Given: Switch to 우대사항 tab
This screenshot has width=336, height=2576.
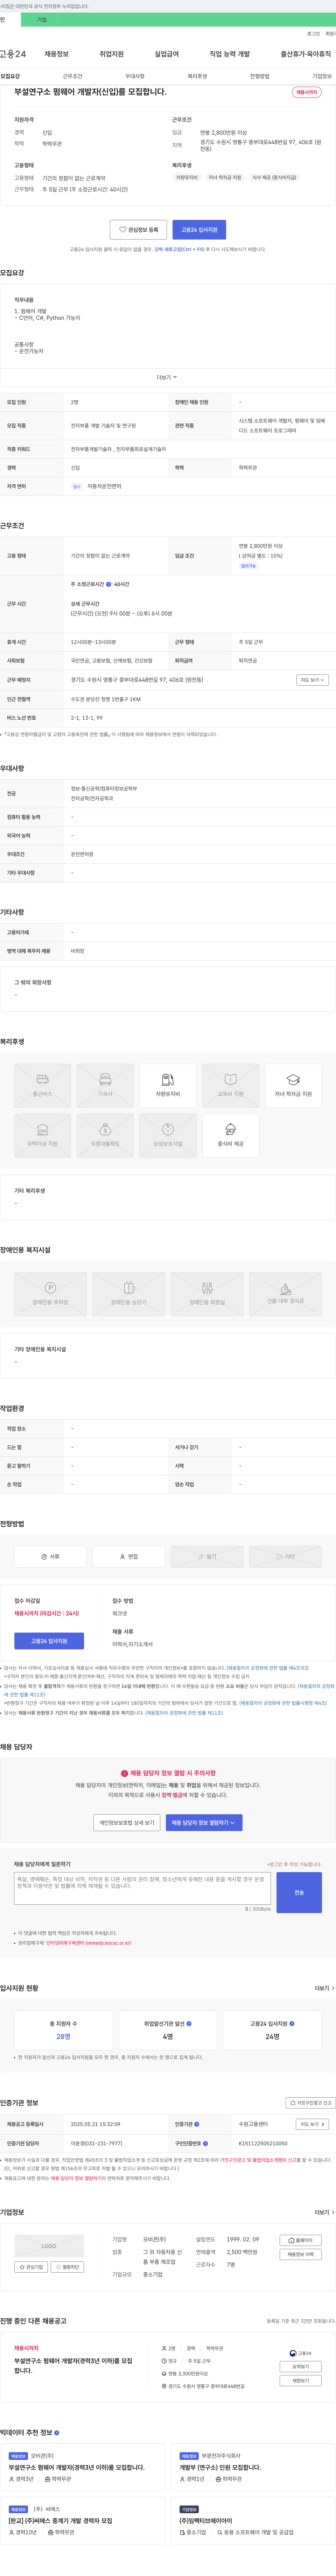Looking at the screenshot, I should (135, 76).
